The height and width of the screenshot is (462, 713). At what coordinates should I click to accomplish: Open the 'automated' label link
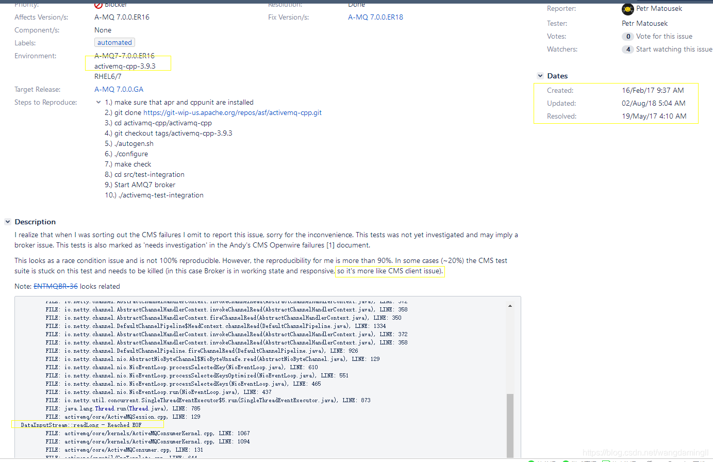pos(114,43)
